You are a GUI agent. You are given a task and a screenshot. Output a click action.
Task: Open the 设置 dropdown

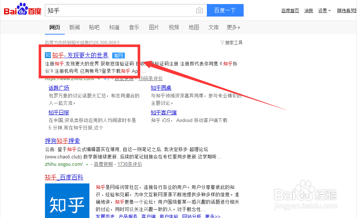click(x=325, y=11)
